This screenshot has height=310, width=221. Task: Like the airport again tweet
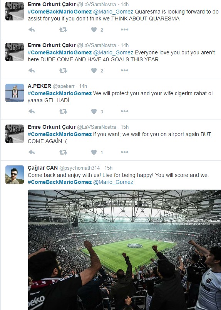click(94, 152)
